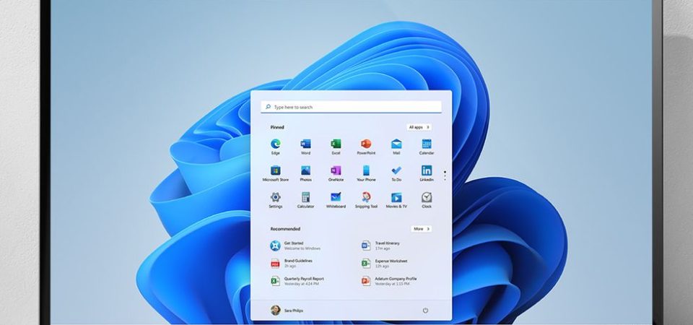Viewport: 693px width, 325px height.
Task: Launch OneNote from pinned apps
Action: 336,171
